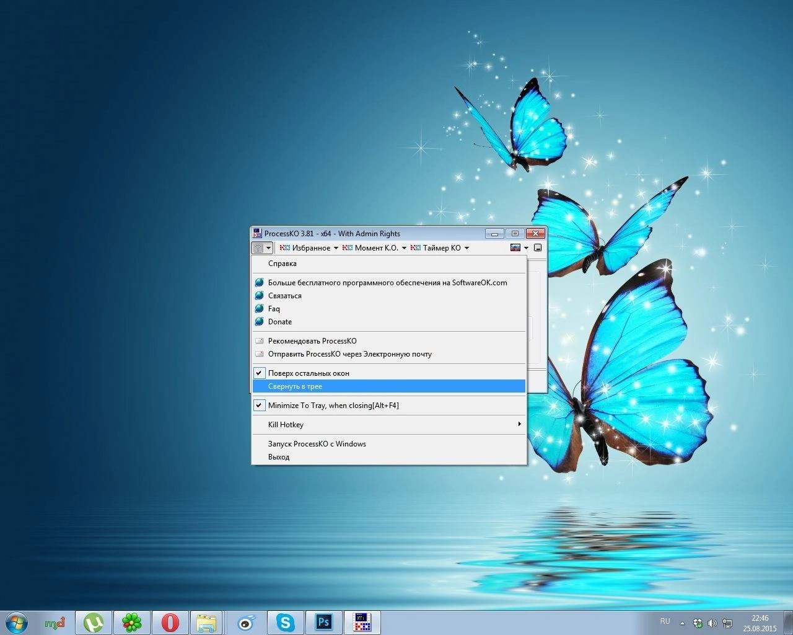Select Свернуть в трее
This screenshot has height=635, width=793.
click(x=388, y=386)
